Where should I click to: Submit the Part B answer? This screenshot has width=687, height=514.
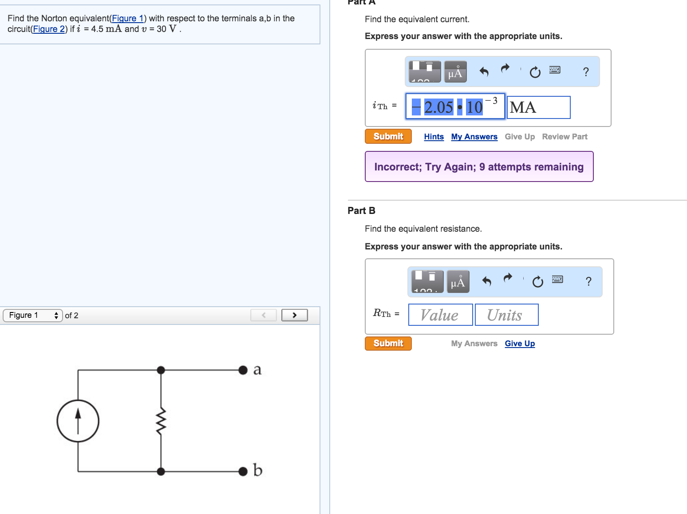[x=387, y=343]
